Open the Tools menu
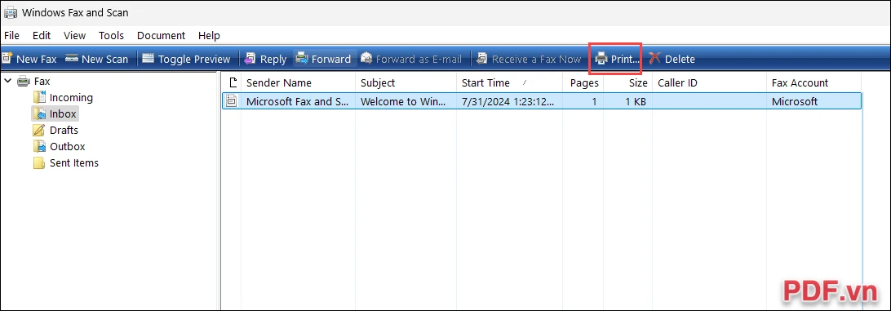The image size is (891, 311). 111,35
